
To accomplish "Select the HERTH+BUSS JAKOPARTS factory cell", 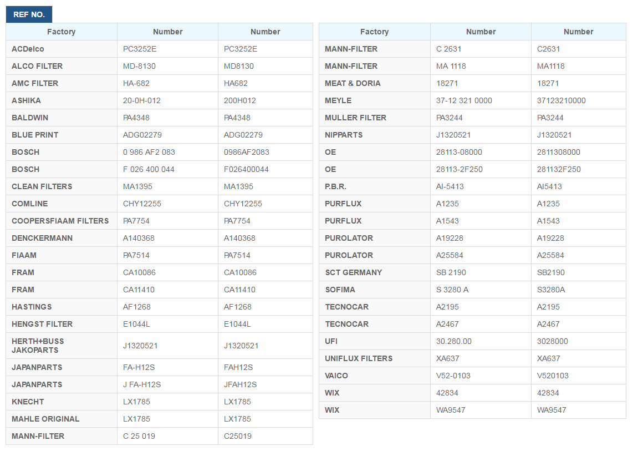I will (62, 346).
